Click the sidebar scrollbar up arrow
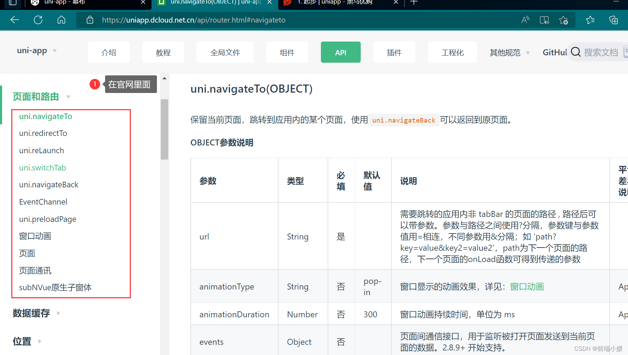 pos(164,78)
